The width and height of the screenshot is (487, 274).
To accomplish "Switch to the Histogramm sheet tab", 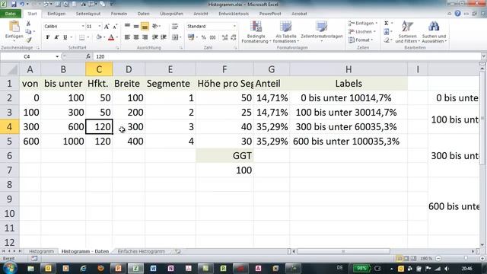I will (x=41, y=251).
